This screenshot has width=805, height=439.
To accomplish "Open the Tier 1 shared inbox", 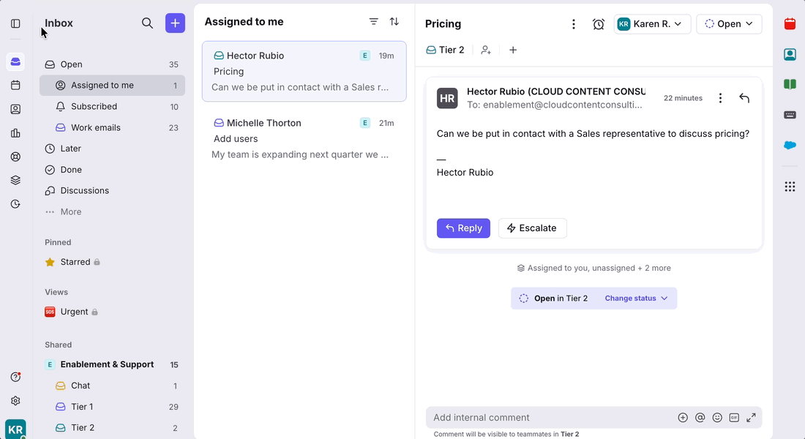I will click(x=82, y=407).
